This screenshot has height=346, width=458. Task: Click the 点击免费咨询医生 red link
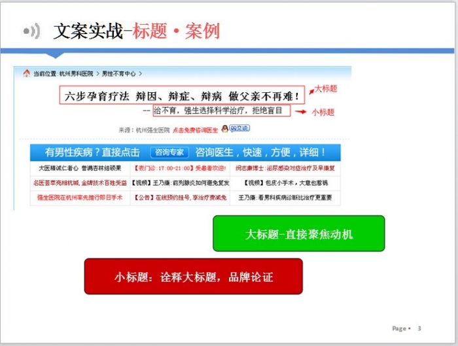(x=195, y=130)
